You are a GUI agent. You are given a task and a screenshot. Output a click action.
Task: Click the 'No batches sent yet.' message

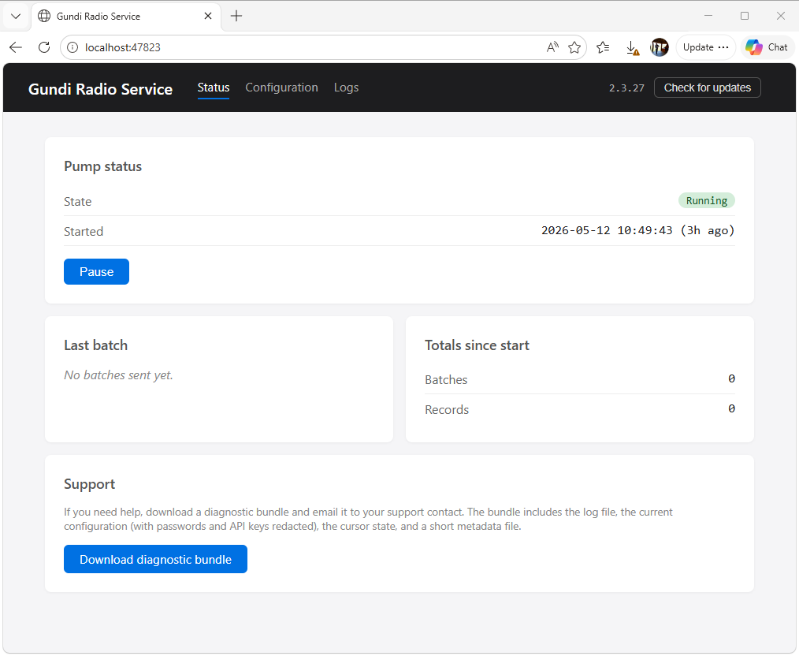(x=119, y=375)
